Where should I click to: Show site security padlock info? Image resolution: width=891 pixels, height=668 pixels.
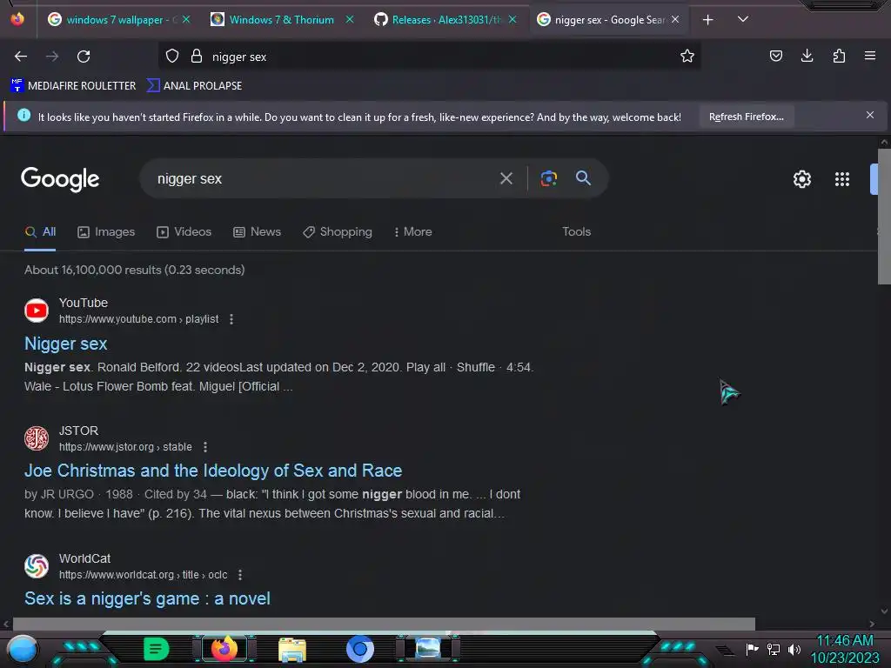197,57
